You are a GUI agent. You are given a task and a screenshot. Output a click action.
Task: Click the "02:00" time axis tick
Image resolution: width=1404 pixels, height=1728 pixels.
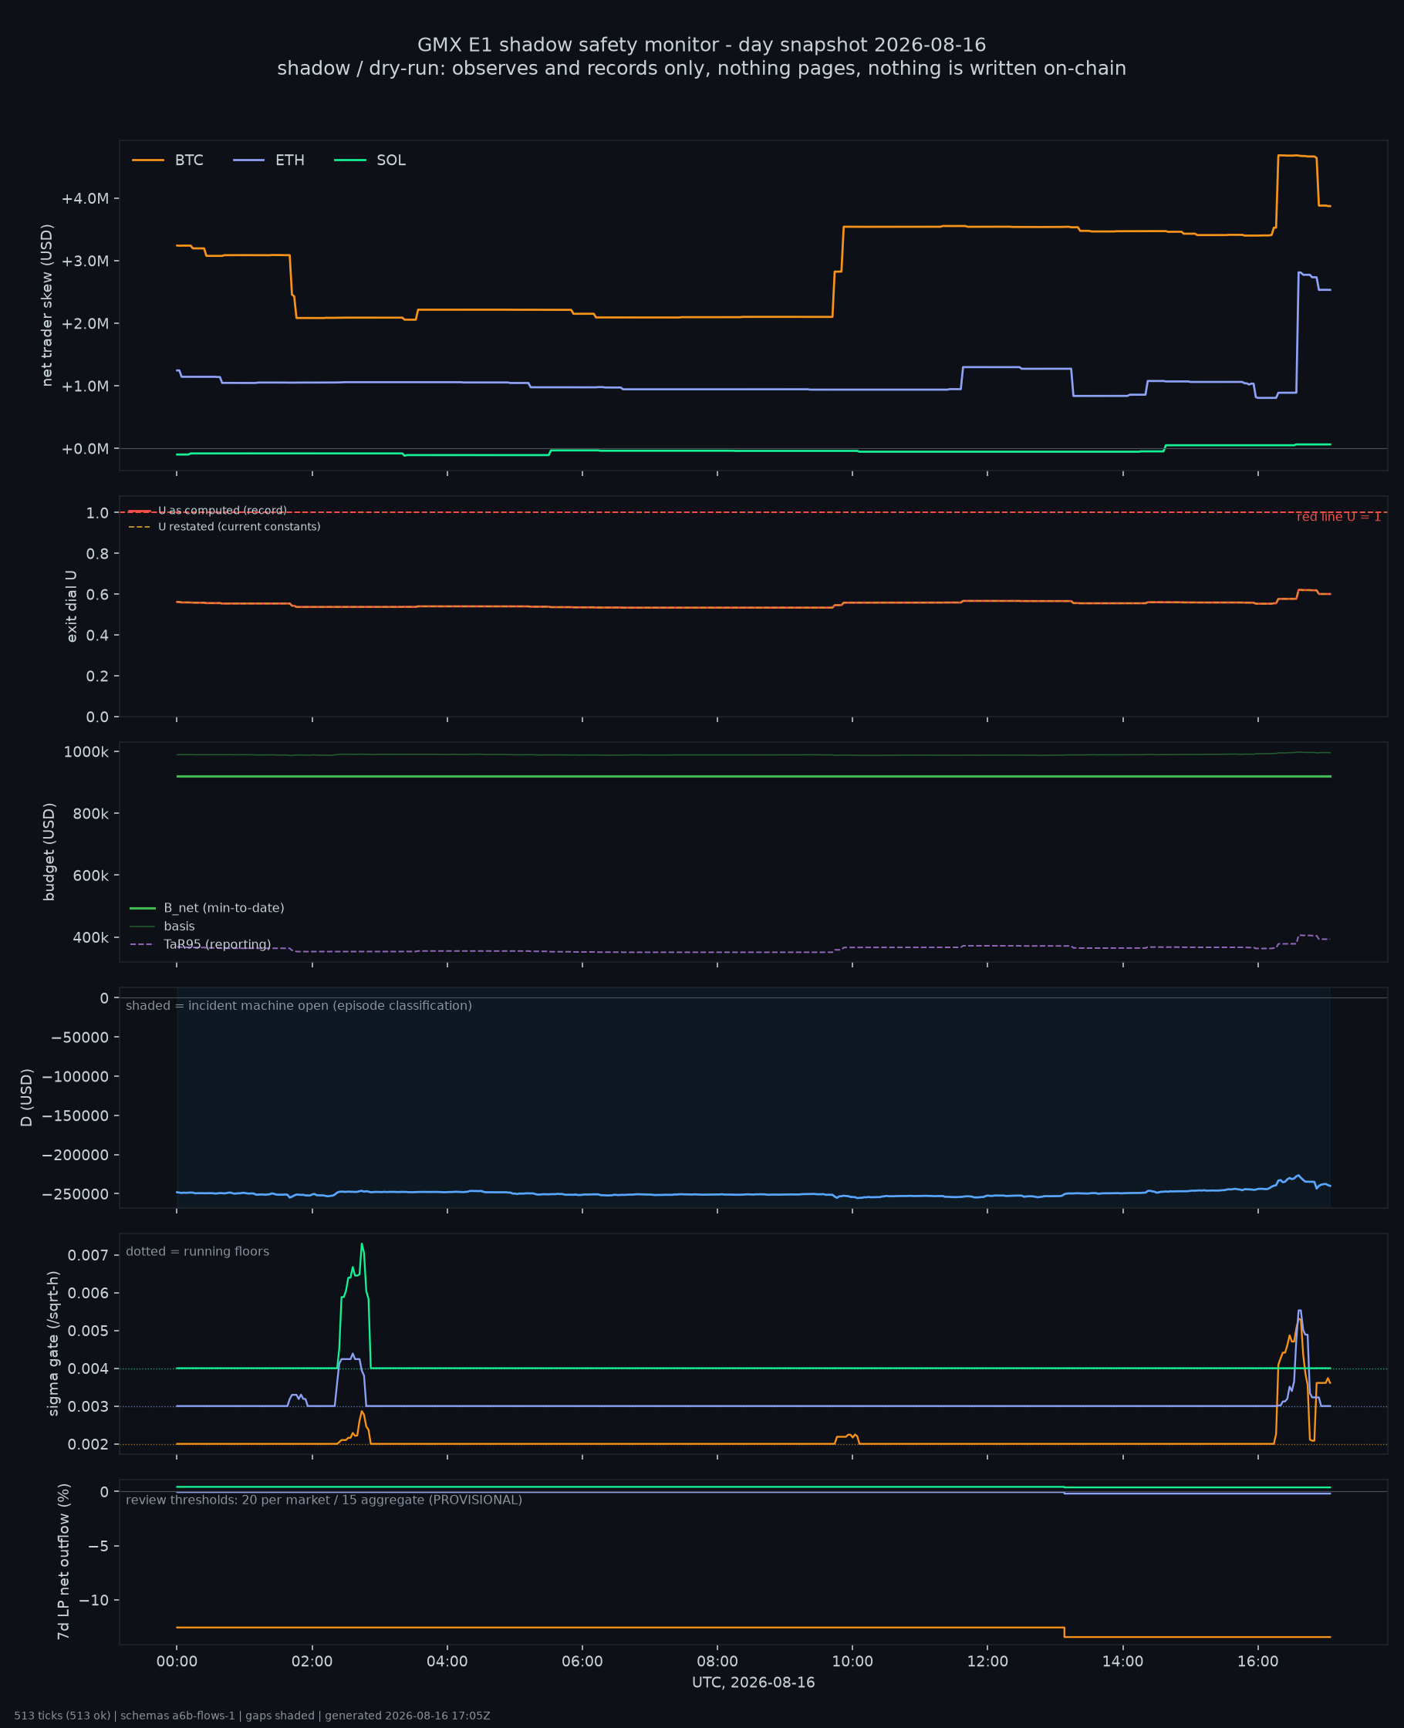[x=312, y=1662]
